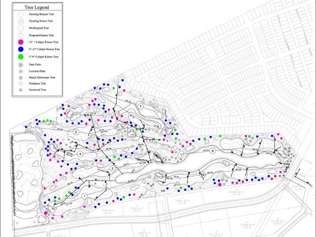This screenshot has height=237, width=316.
Task: Click the hole 7 circle marker
Action: click(x=141, y=106)
